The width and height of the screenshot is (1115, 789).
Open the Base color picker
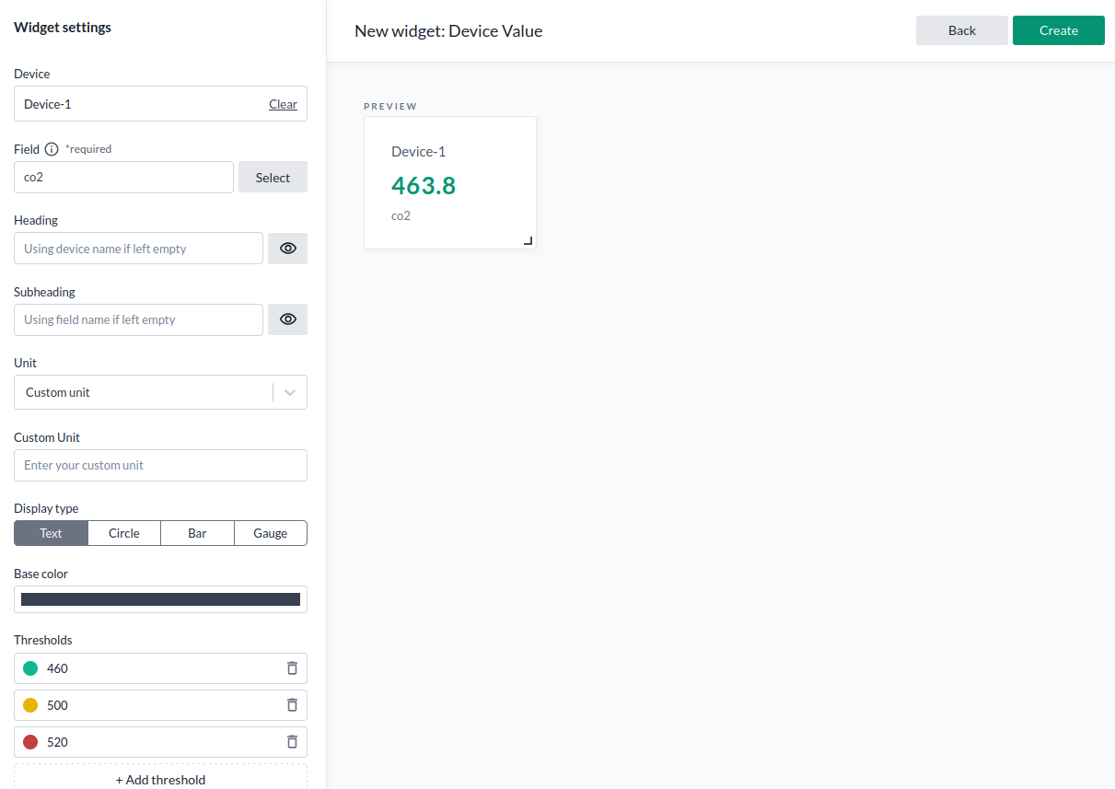click(160, 598)
